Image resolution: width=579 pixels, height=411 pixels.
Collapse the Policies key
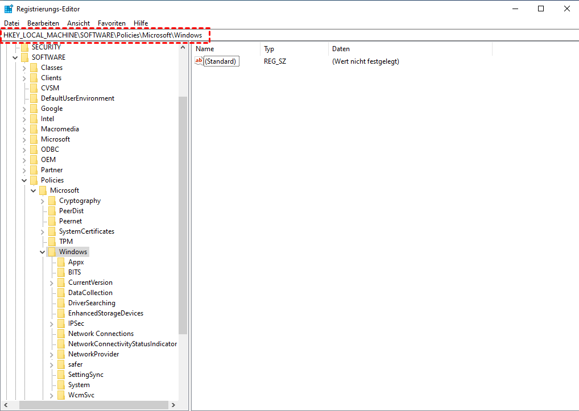click(24, 180)
